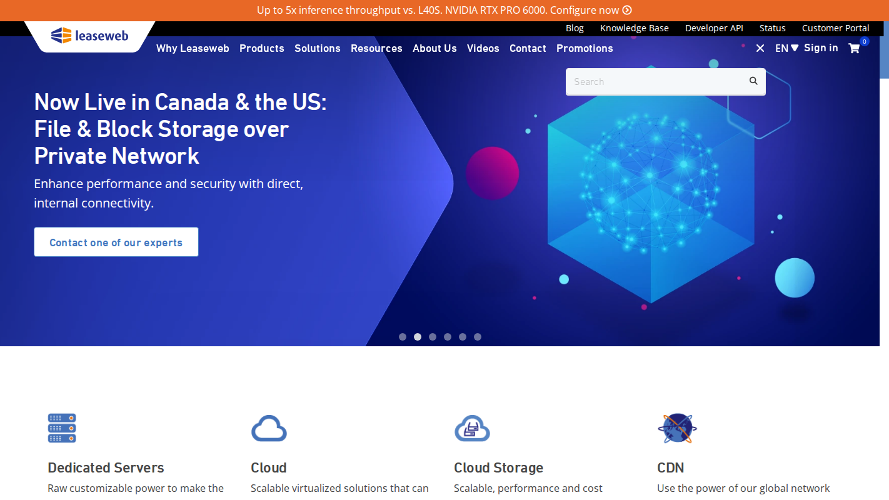
Task: Select the fourth carousel slide dot
Action: pyautogui.click(x=448, y=337)
